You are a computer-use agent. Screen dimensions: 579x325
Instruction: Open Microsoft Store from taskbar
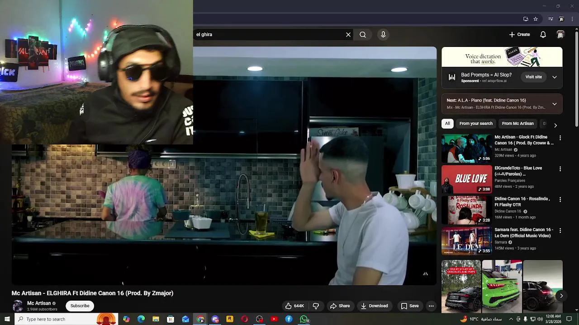pos(171,319)
